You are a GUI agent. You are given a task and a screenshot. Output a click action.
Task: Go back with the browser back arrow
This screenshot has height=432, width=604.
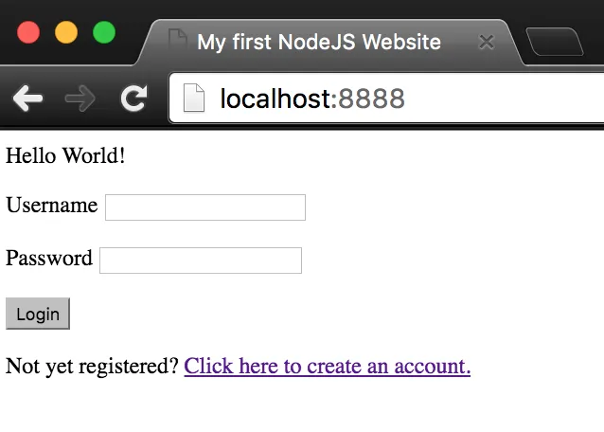click(x=27, y=98)
